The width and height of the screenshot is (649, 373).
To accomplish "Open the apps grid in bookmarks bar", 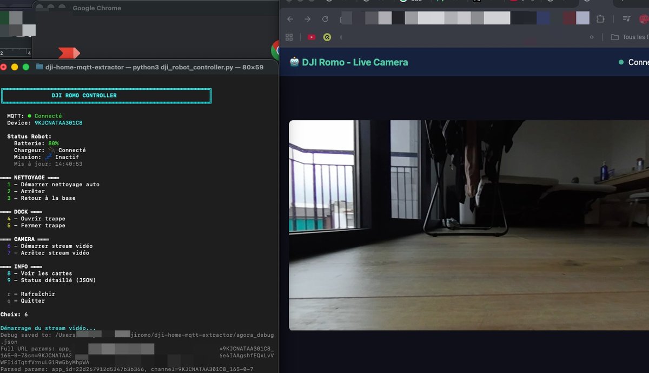I will click(289, 37).
